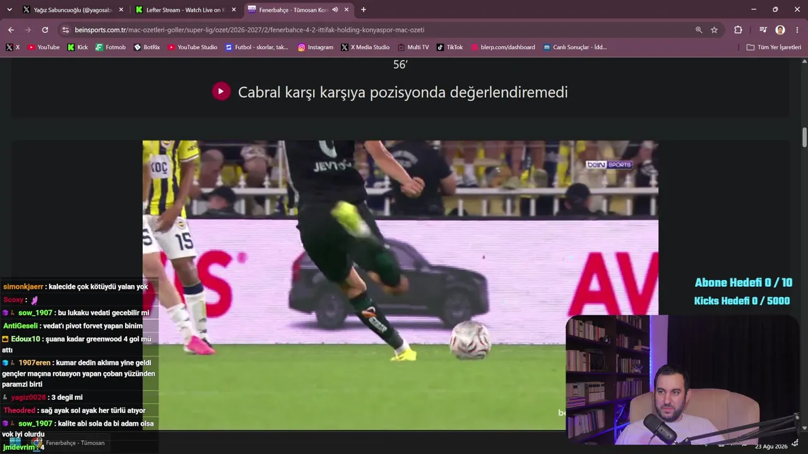Image resolution: width=808 pixels, height=454 pixels.
Task: Open the BotRix bookmark
Action: click(x=147, y=47)
